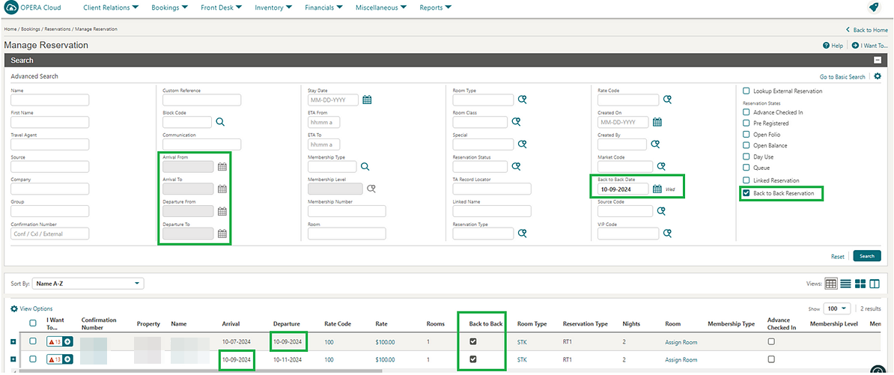Expand row with arrival 10-09-2024

tap(13, 359)
